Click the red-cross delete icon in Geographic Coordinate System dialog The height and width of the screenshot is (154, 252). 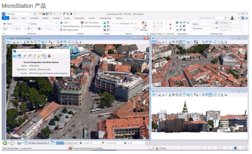click(49, 56)
